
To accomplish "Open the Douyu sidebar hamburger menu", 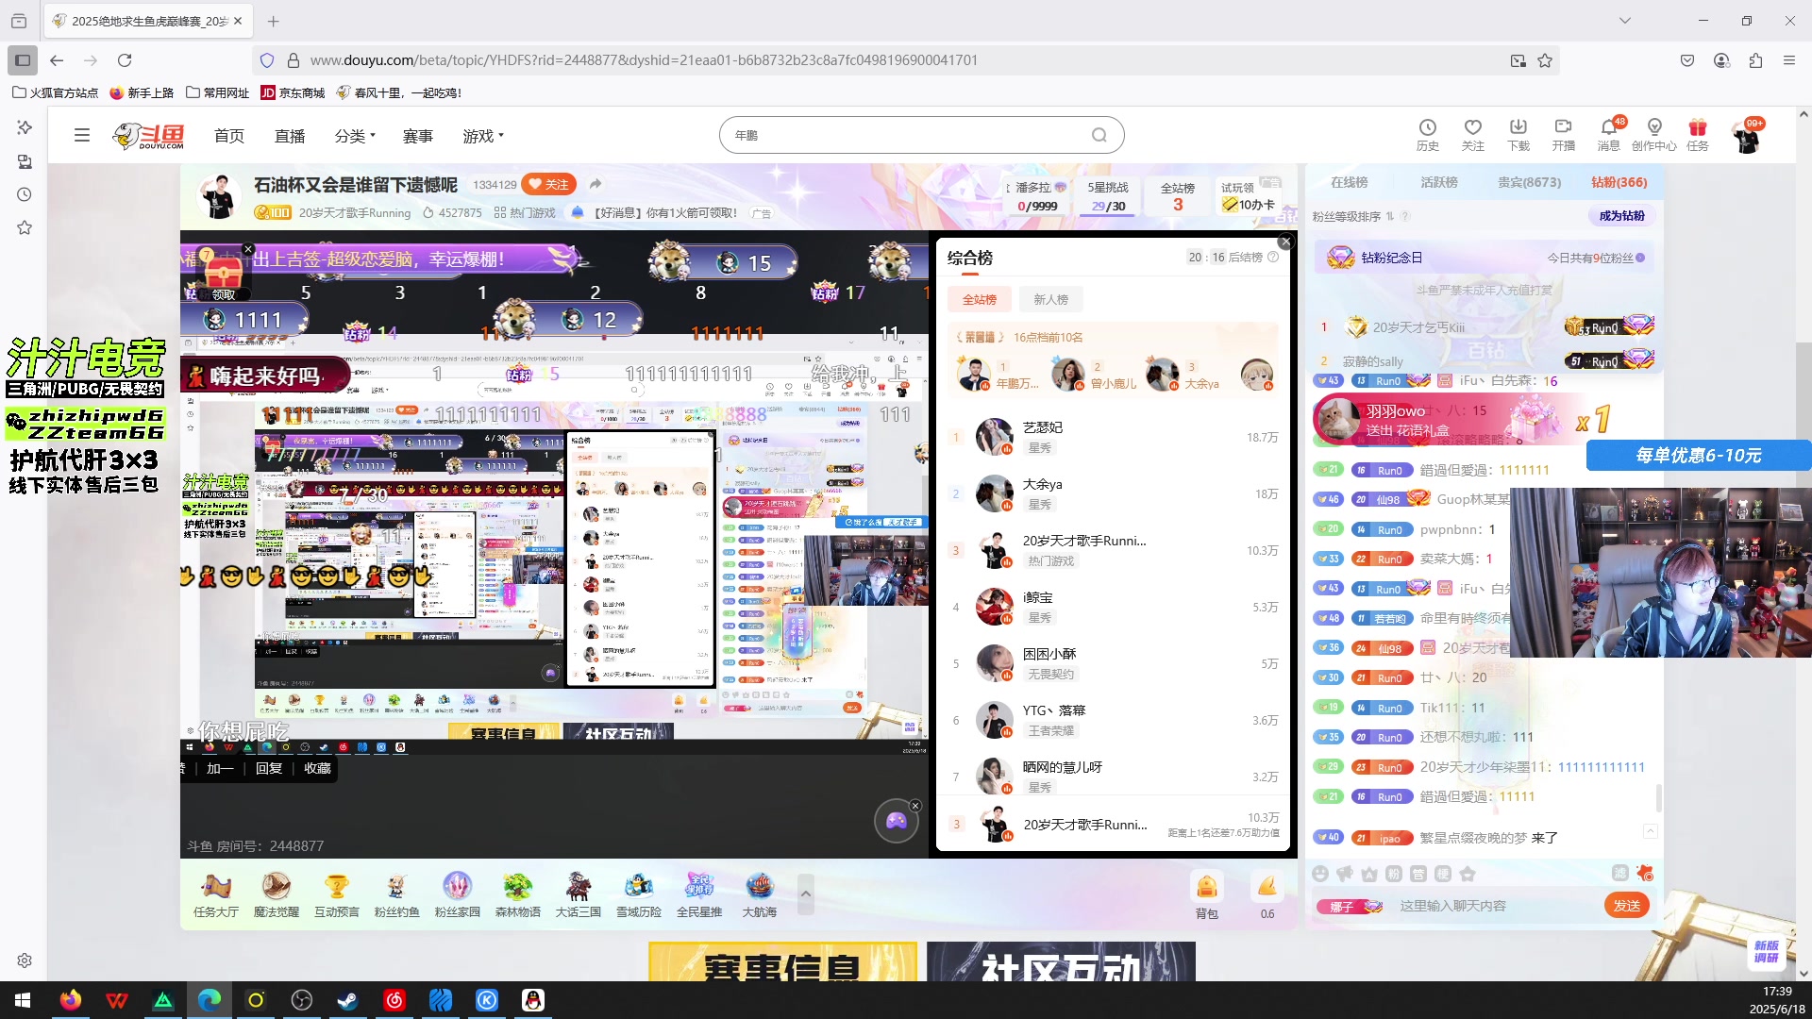I will 82,135.
